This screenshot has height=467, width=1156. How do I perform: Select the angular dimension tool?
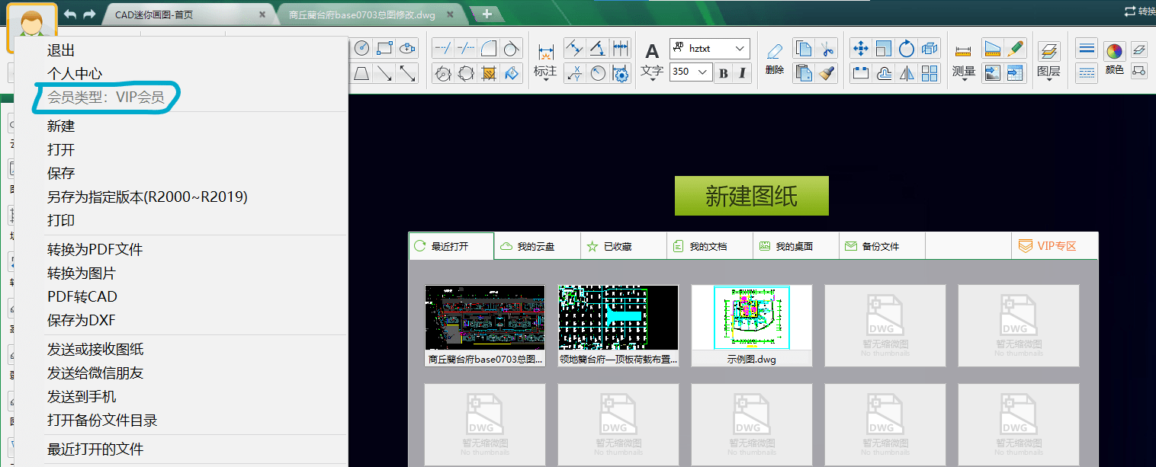598,48
